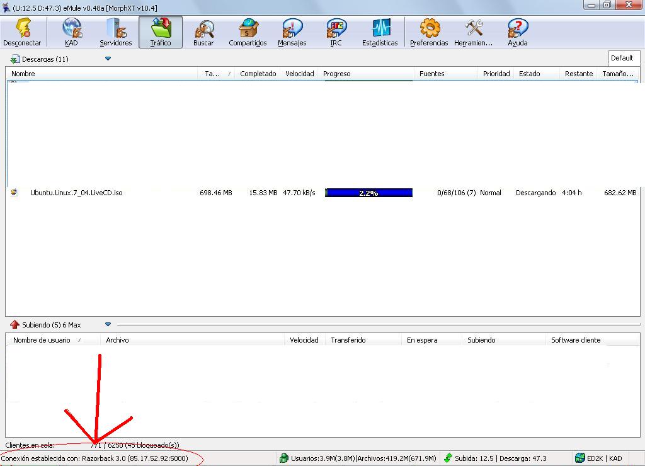The height and width of the screenshot is (466, 645).
Task: Sort by the Ta... size column
Action: 217,74
